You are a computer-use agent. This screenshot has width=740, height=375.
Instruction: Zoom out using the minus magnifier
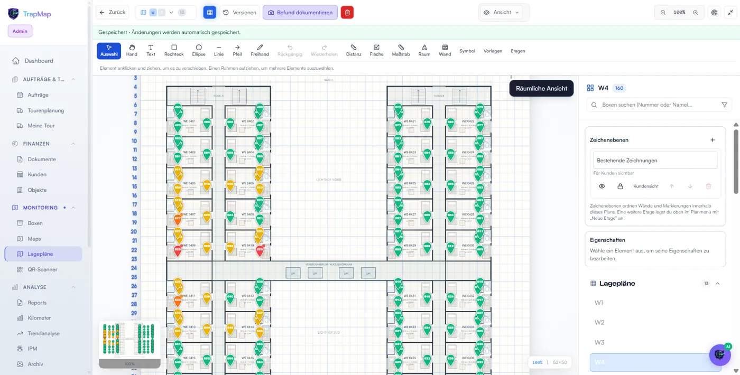(x=663, y=12)
